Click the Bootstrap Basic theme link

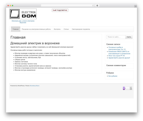[x=35, y=86]
